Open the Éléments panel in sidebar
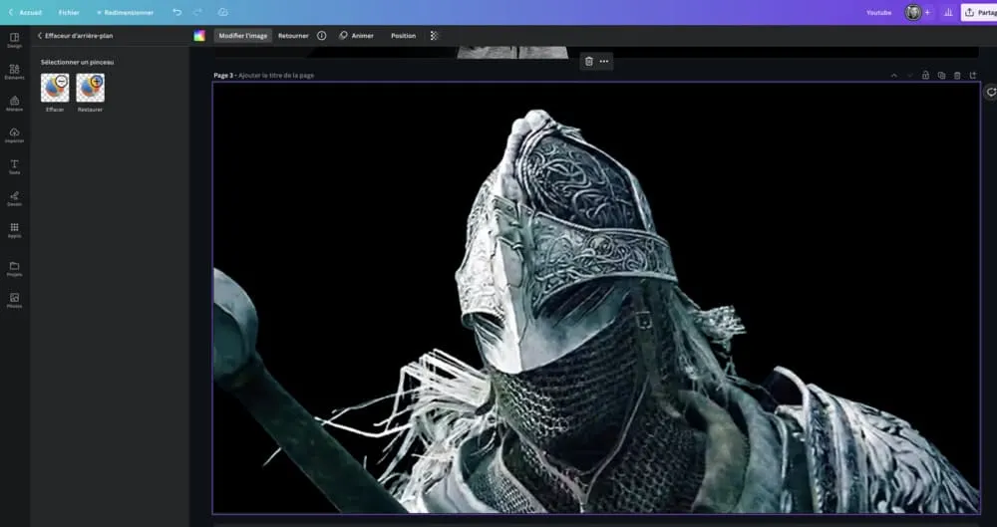This screenshot has width=997, height=527. (x=14, y=72)
